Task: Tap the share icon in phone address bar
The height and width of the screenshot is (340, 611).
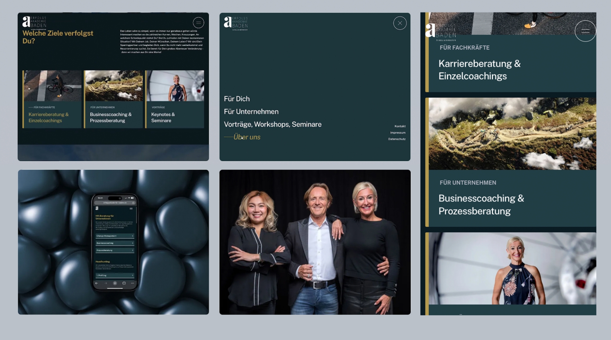Action: tap(133, 203)
